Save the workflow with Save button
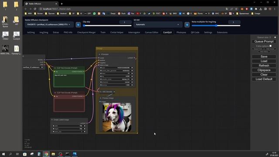279x157 pixels. click(x=264, y=57)
